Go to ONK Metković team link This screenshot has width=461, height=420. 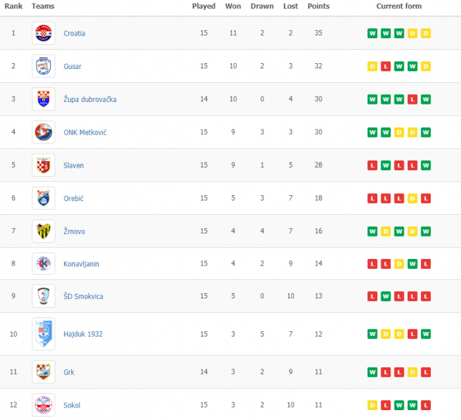pos(85,132)
